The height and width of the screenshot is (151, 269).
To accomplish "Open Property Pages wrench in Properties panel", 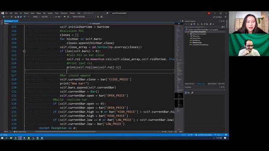I will (192, 93).
